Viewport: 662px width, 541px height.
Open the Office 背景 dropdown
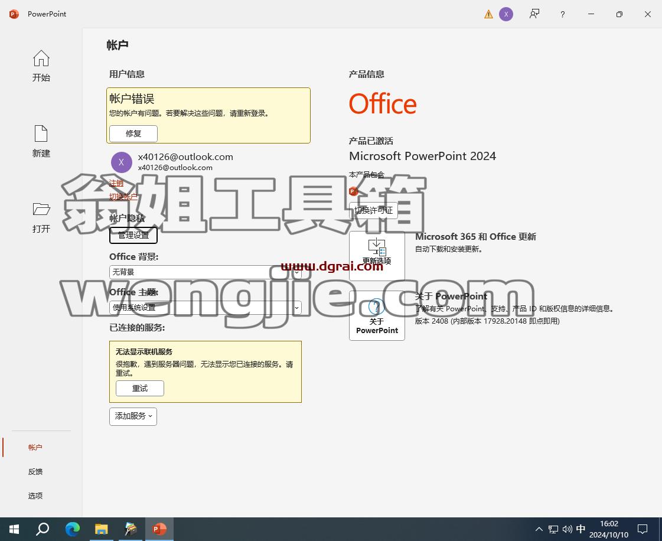[205, 272]
